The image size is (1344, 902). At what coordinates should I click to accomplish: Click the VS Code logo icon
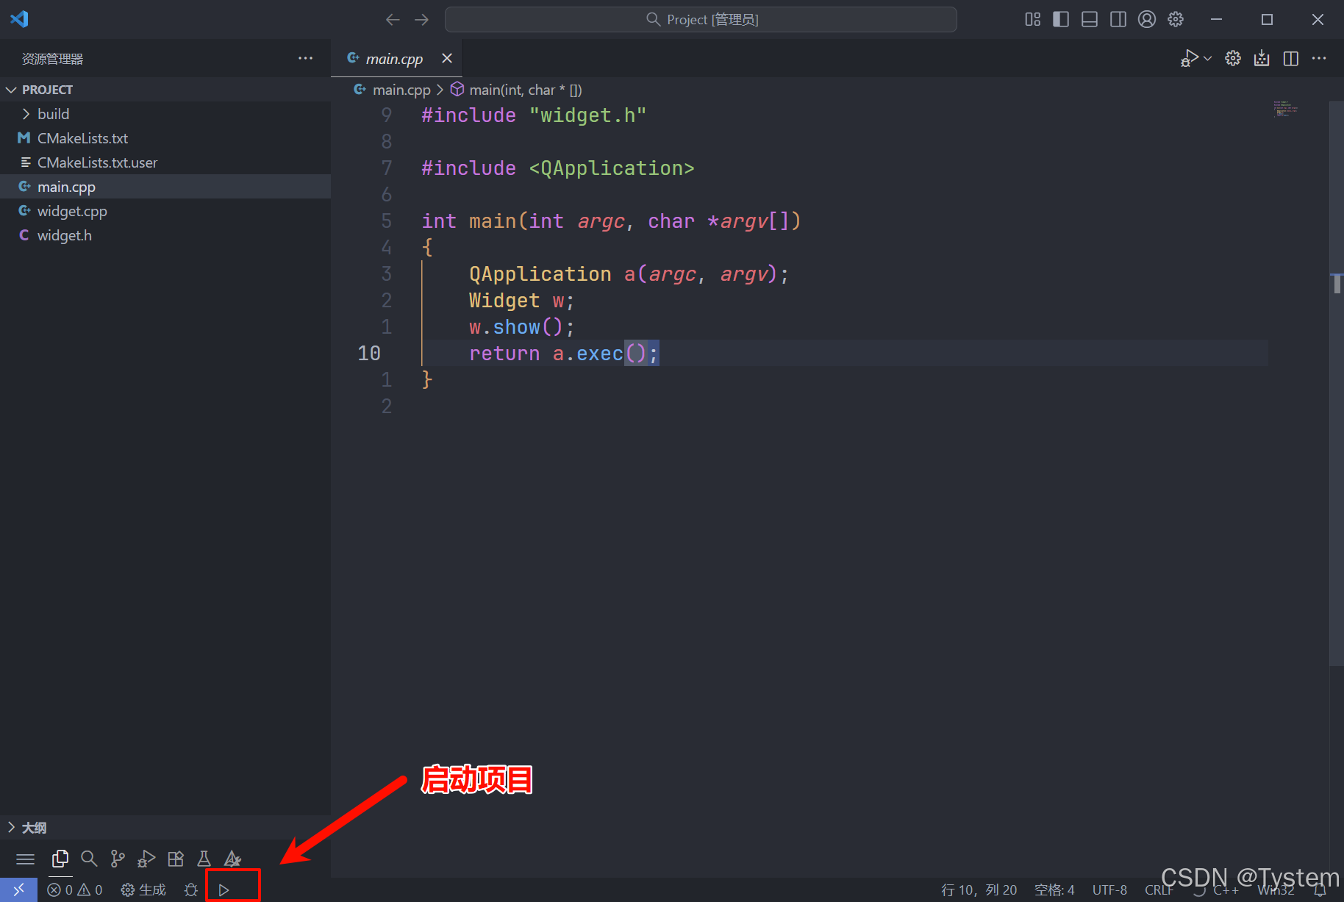[19, 19]
